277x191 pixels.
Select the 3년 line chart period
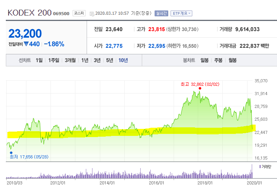[x=97, y=61]
